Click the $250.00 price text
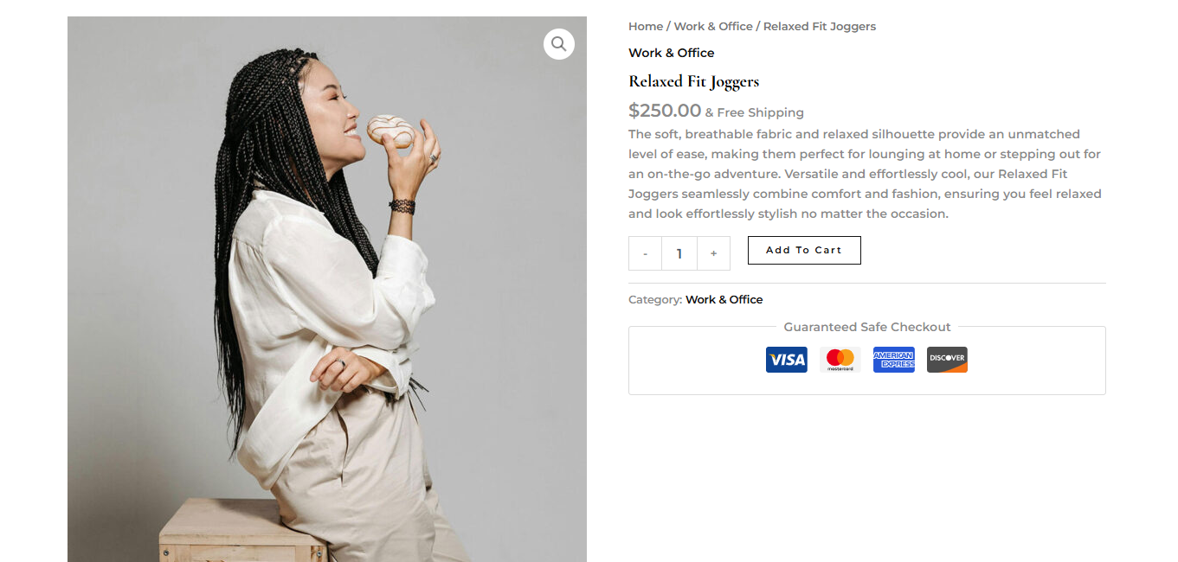1178x562 pixels. coord(665,111)
